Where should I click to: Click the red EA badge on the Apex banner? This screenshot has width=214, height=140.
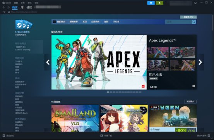point(143,86)
